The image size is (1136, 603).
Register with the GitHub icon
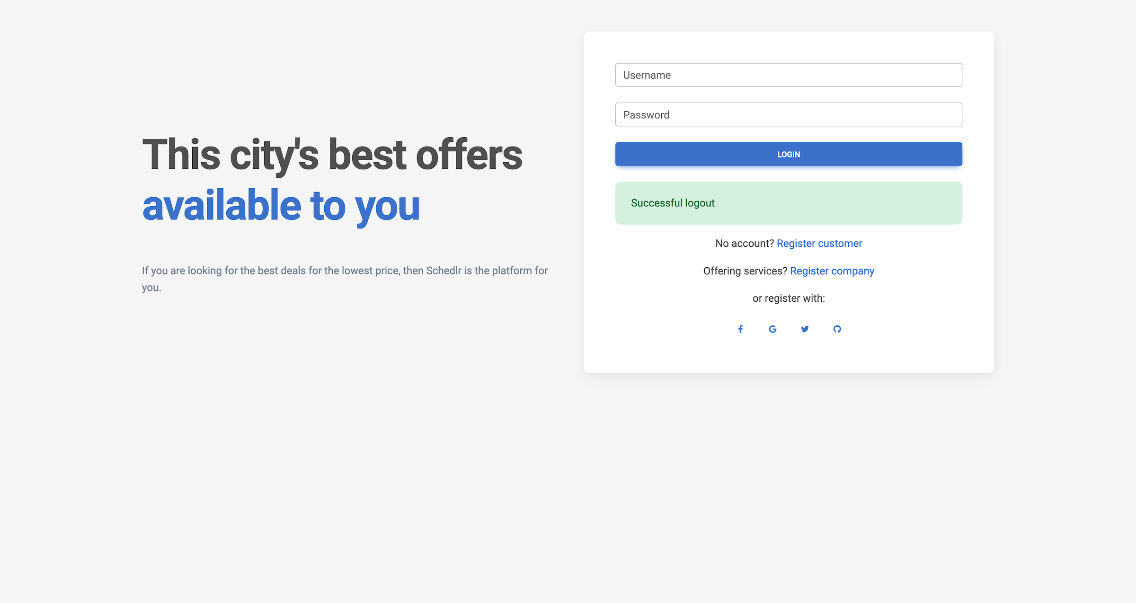click(x=837, y=329)
